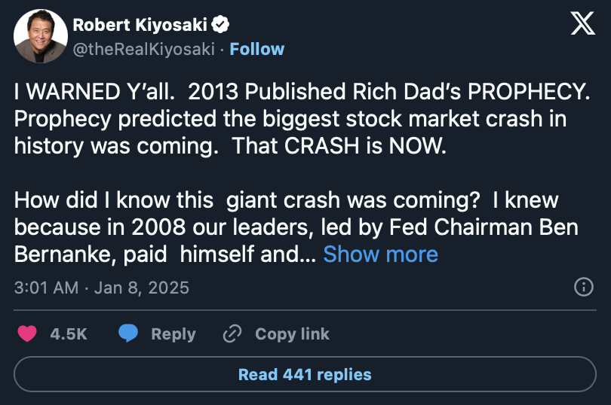Choose the Copy link text
The height and width of the screenshot is (405, 611).
(292, 334)
